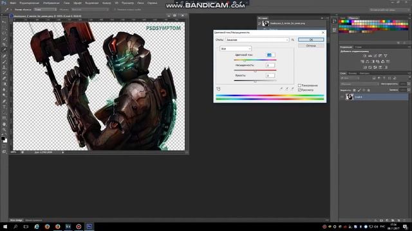
Task: Open the Все channel dropdown
Action: 236,49
